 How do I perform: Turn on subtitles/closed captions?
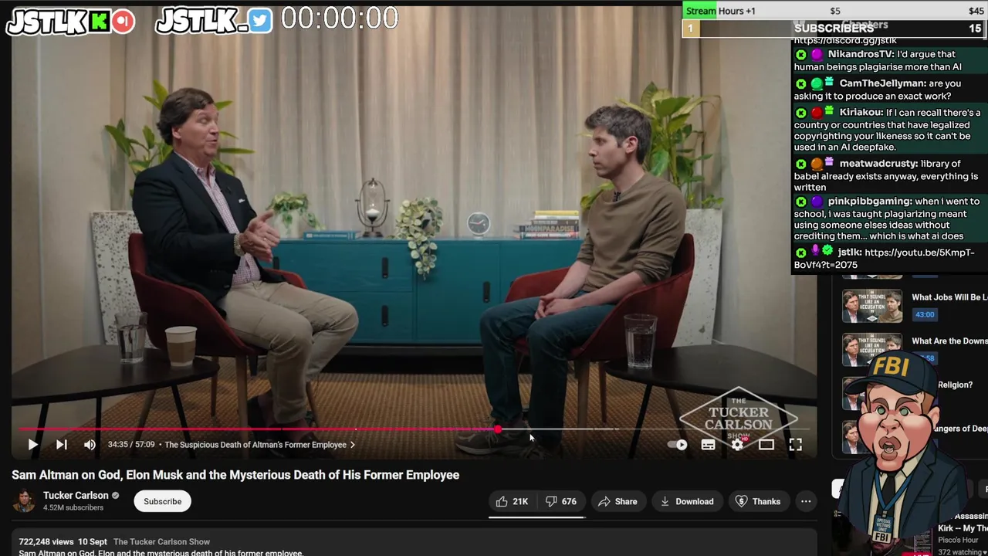coord(708,445)
